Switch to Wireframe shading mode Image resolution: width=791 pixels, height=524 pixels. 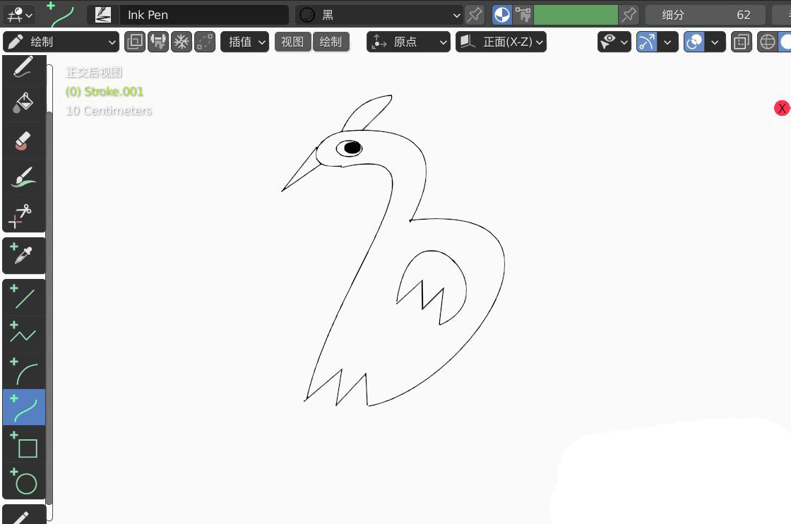click(x=767, y=42)
